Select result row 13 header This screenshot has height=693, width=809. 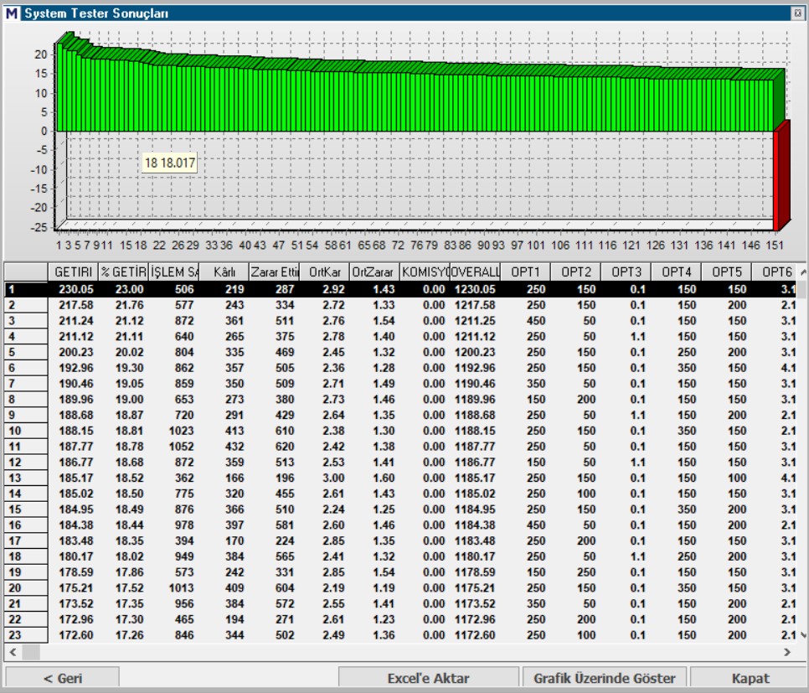tap(26, 478)
